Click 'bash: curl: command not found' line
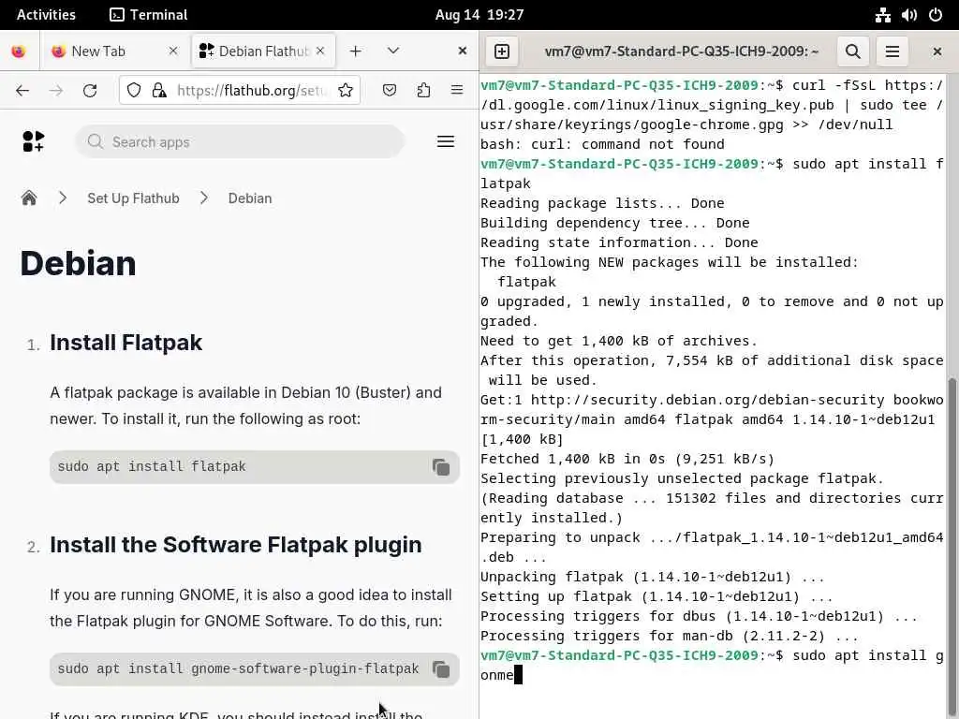This screenshot has height=719, width=959. [602, 144]
